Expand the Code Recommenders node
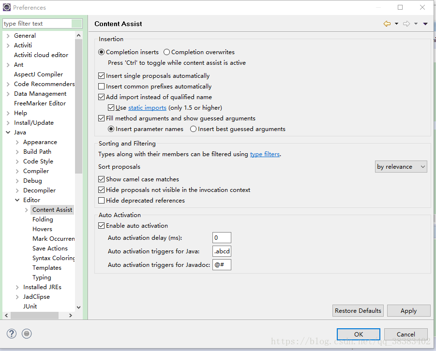The image size is (436, 351). coord(8,84)
